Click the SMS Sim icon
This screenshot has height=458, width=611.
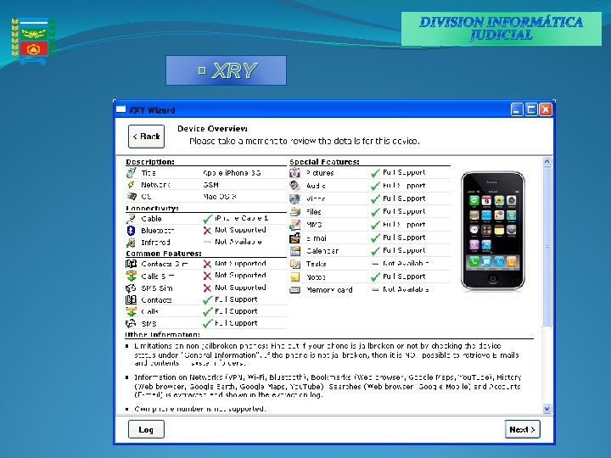pyautogui.click(x=131, y=288)
